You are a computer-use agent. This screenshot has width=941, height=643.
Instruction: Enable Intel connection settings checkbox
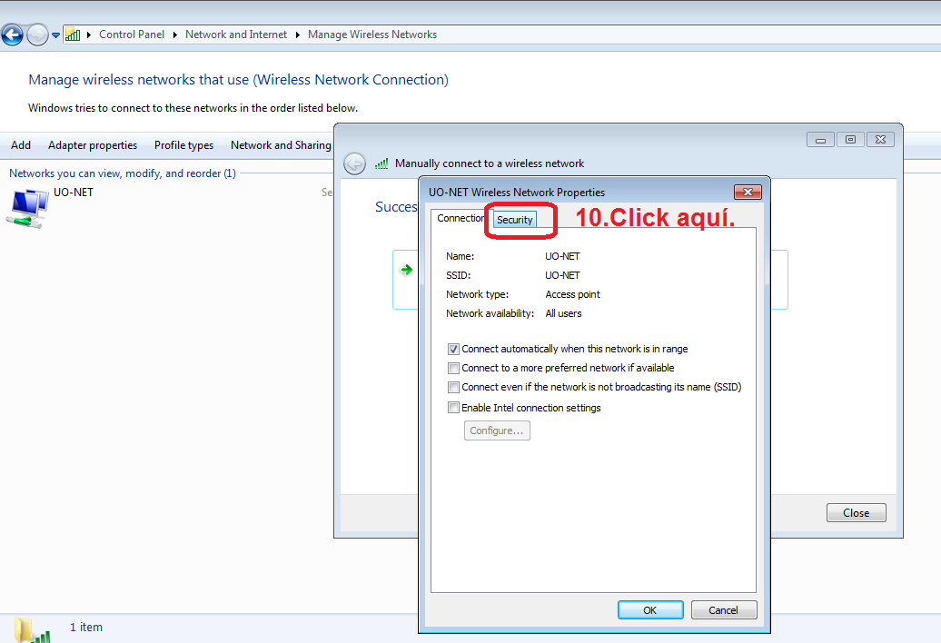(x=453, y=408)
